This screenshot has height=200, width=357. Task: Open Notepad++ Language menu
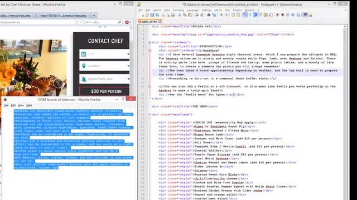tap(193, 10)
